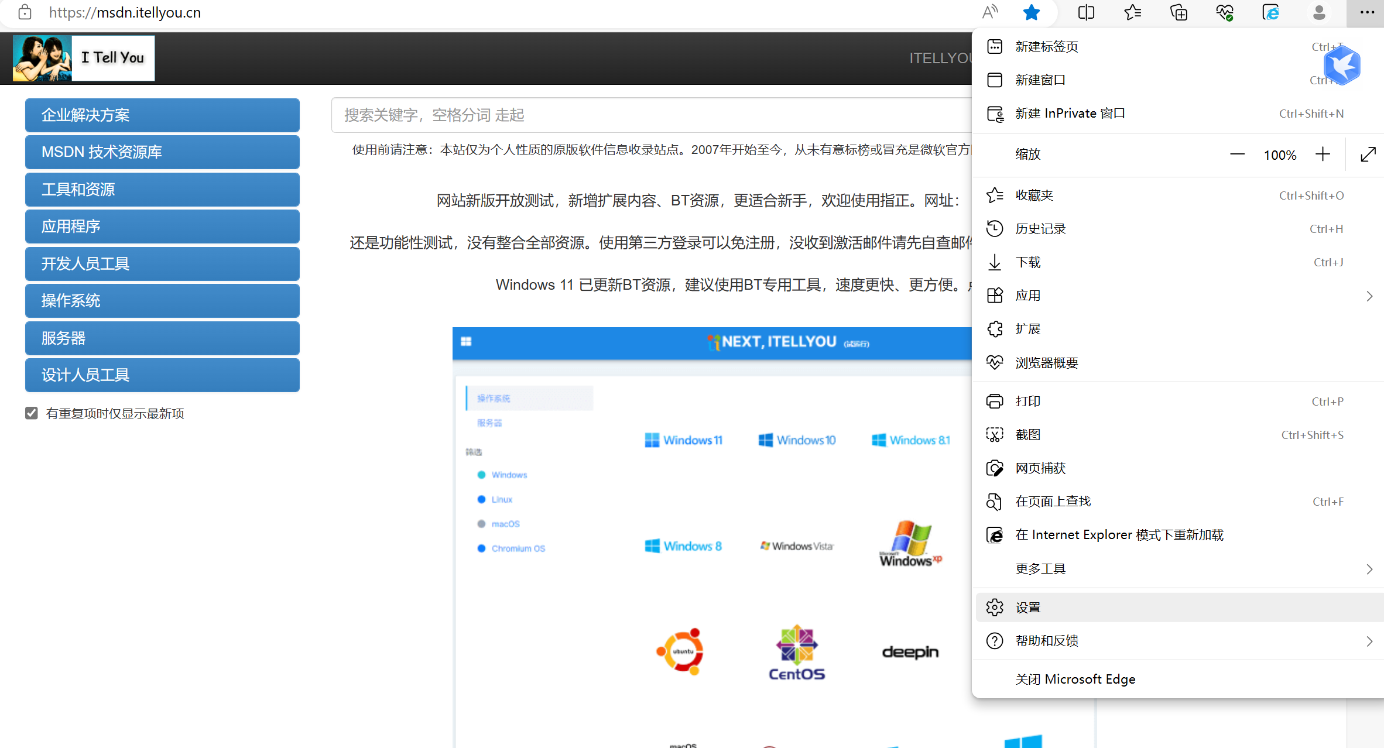Open 浏览器概要 menu entry
The height and width of the screenshot is (748, 1384).
pos(1178,363)
